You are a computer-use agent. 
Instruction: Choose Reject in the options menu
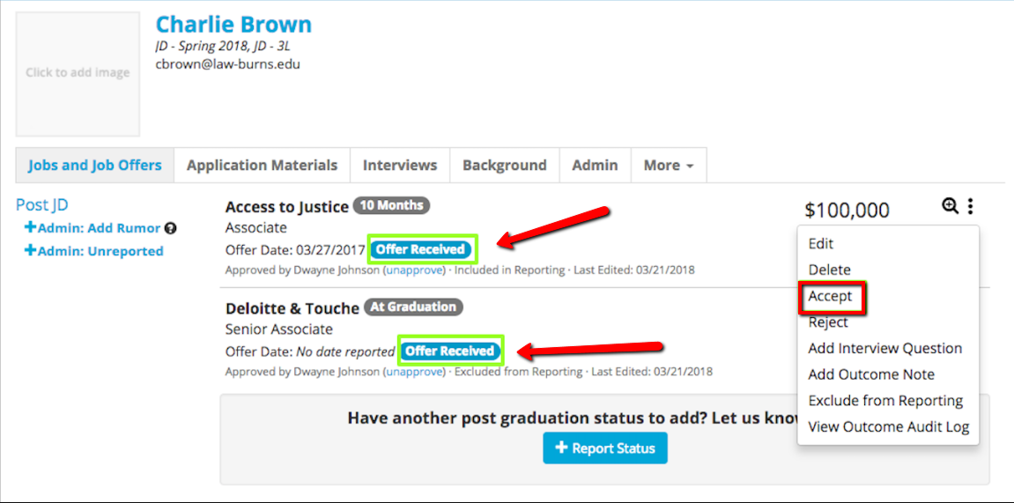tap(828, 322)
